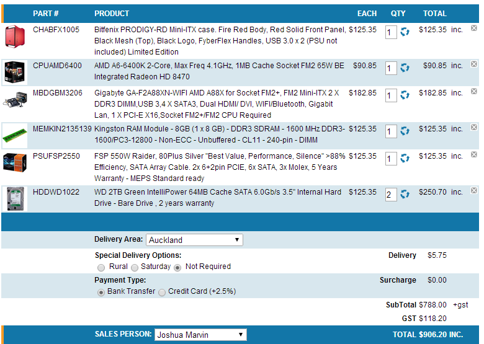
Task: Select Saturday delivery option
Action: coord(134,268)
